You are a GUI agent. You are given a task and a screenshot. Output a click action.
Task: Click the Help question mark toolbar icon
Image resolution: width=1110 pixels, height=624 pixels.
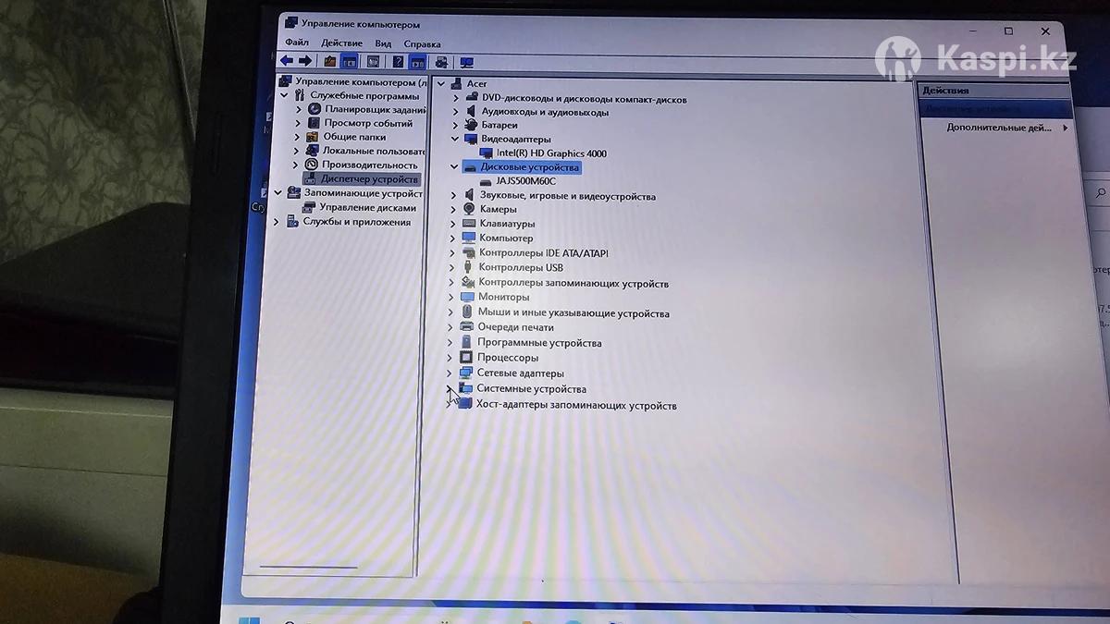point(398,62)
